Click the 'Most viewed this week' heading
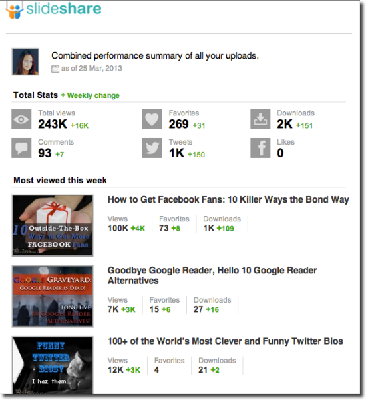366x400 pixels. tap(60, 181)
